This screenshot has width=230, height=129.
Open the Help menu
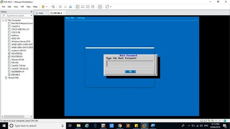click(35, 7)
